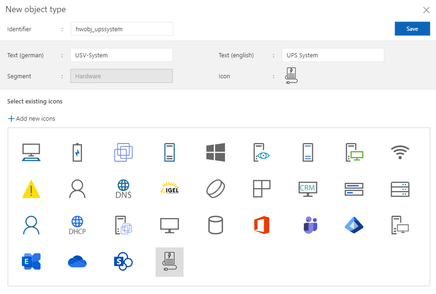
Task: Pick the Wi-Fi signal icon
Action: click(x=400, y=152)
